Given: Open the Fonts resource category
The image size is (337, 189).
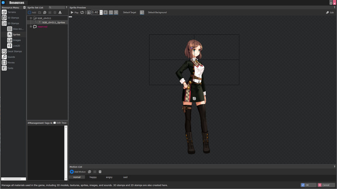Looking at the screenshot, I should (x=8, y=68).
